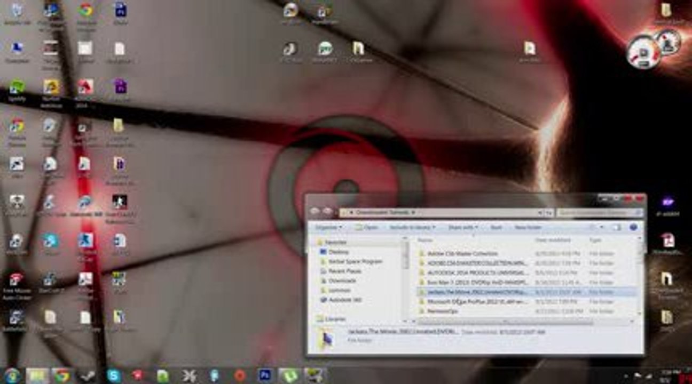The width and height of the screenshot is (692, 384).
Task: Click Burn in the Explorer toolbar
Action: click(x=496, y=227)
